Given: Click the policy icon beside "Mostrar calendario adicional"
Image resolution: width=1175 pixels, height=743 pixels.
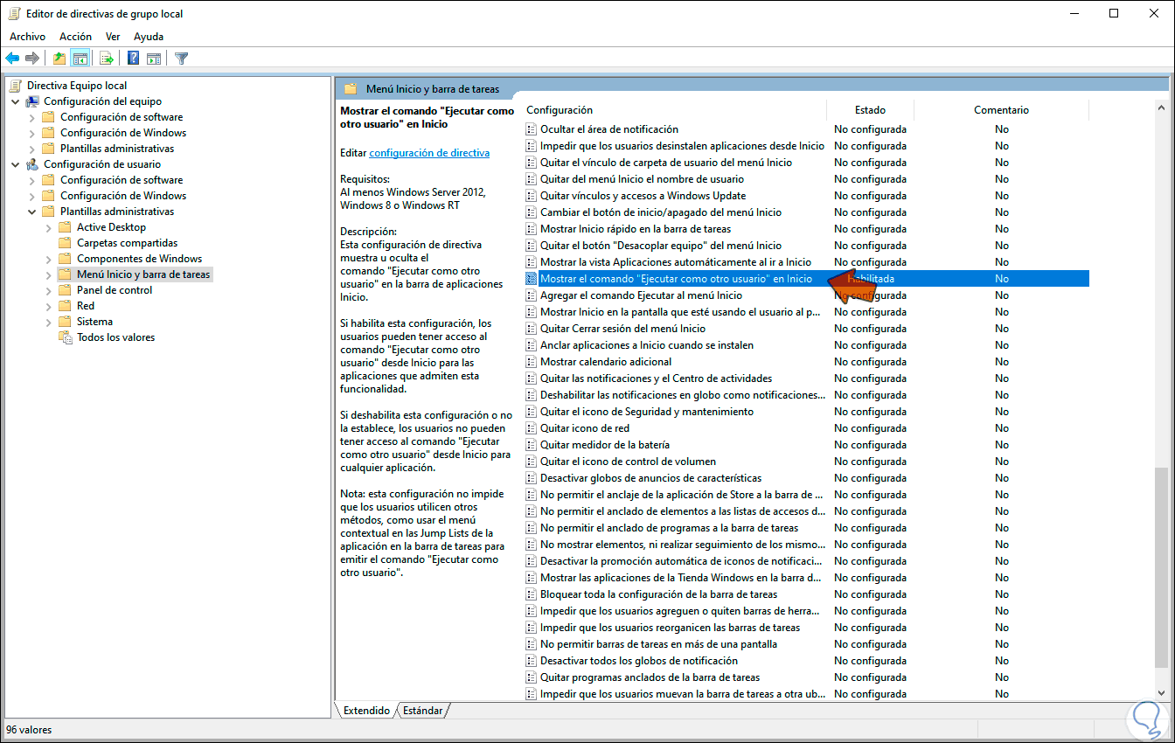Looking at the screenshot, I should pyautogui.click(x=531, y=362).
